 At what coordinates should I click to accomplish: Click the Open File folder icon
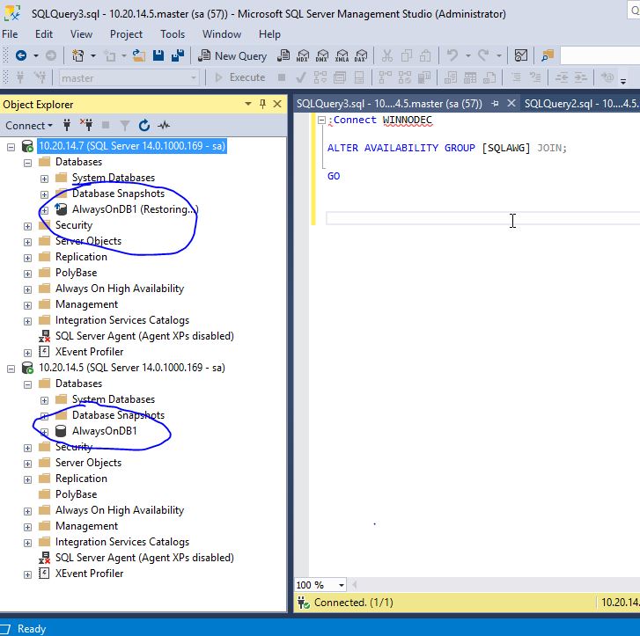[x=139, y=55]
